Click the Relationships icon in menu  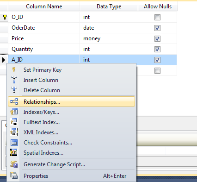[x=14, y=101]
